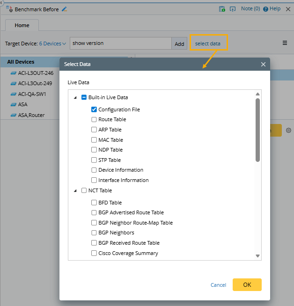This screenshot has width=294, height=306.
Task: Click the ACI-L3OUT-246 device icon
Action: tap(13, 73)
